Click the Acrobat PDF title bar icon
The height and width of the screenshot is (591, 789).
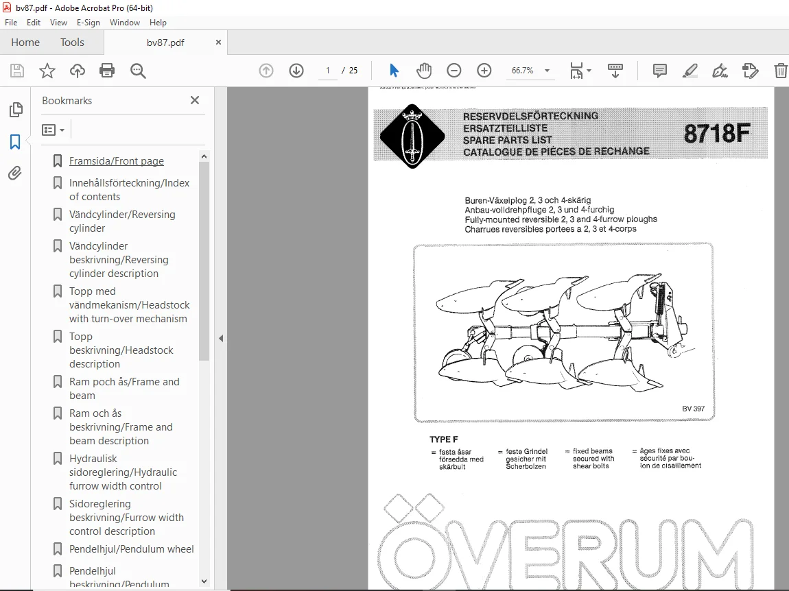pyautogui.click(x=7, y=8)
